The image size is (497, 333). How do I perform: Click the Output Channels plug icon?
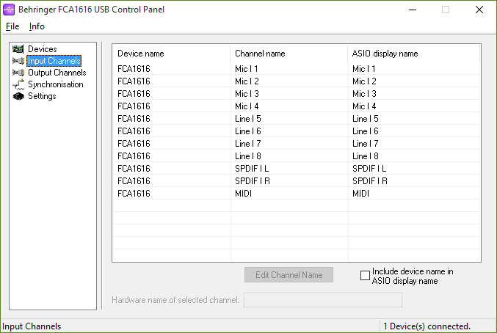click(18, 73)
